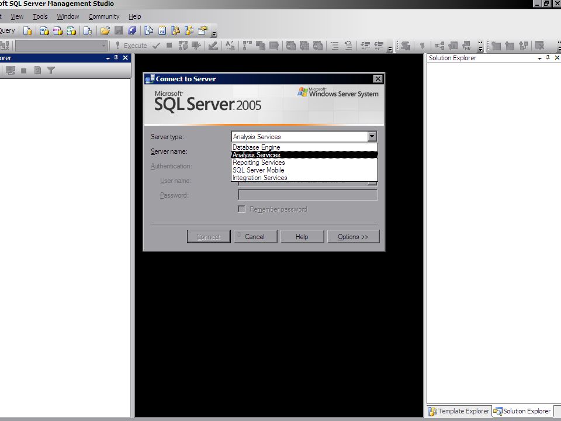Analyze query in Database Engine Tuning Advisor
The image size is (561, 421).
tap(196, 46)
